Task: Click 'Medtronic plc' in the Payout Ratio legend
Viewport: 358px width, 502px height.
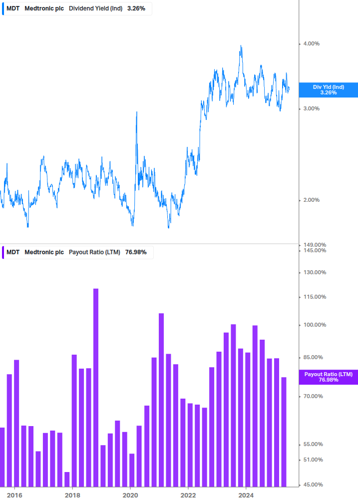Action: [44, 252]
